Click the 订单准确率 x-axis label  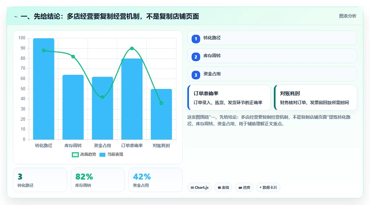click(x=132, y=146)
